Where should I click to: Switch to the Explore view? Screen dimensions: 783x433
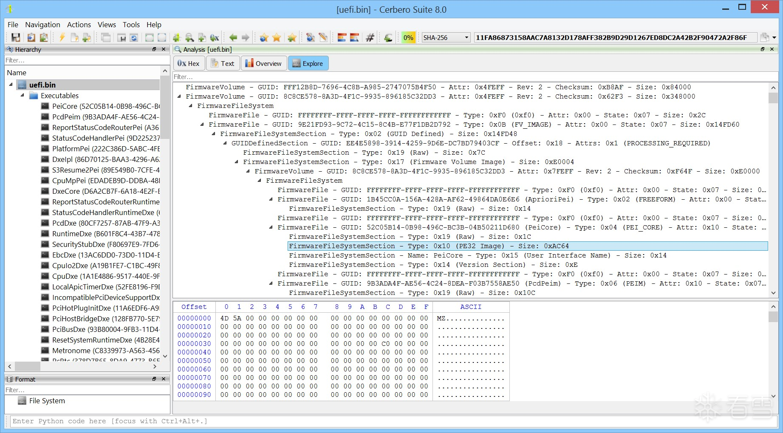click(x=308, y=63)
